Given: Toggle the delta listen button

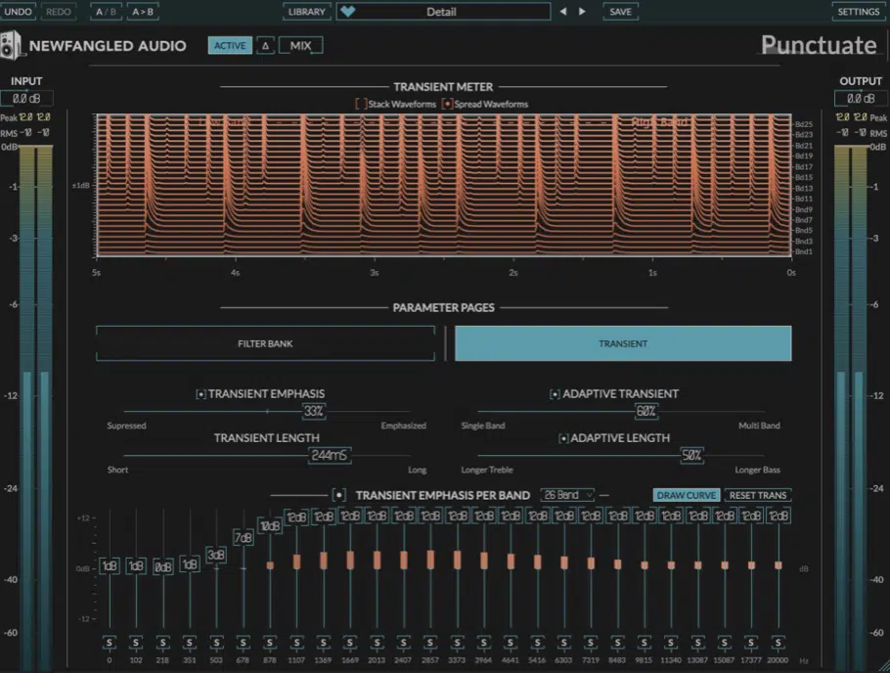Looking at the screenshot, I should 265,45.
